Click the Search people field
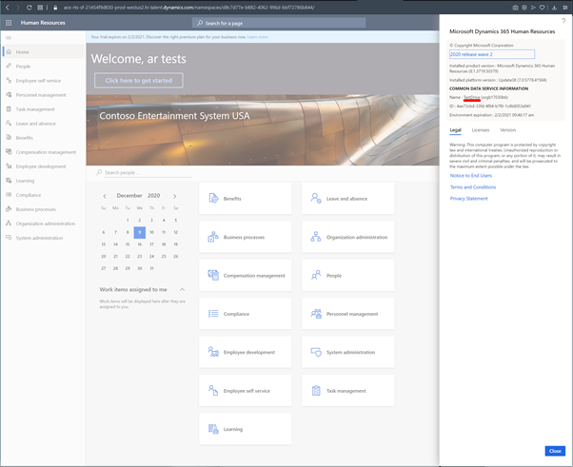 pyautogui.click(x=148, y=172)
